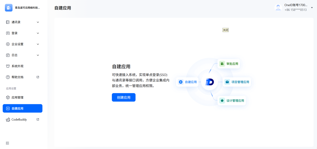The image size is (317, 149).
Task: Click the 审批应用 card label
Action: [x=232, y=64]
